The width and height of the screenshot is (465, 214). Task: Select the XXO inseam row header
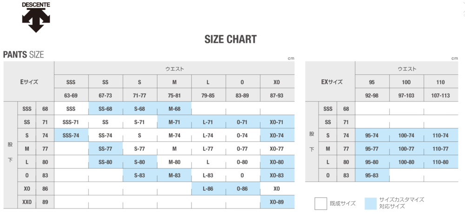(27, 202)
